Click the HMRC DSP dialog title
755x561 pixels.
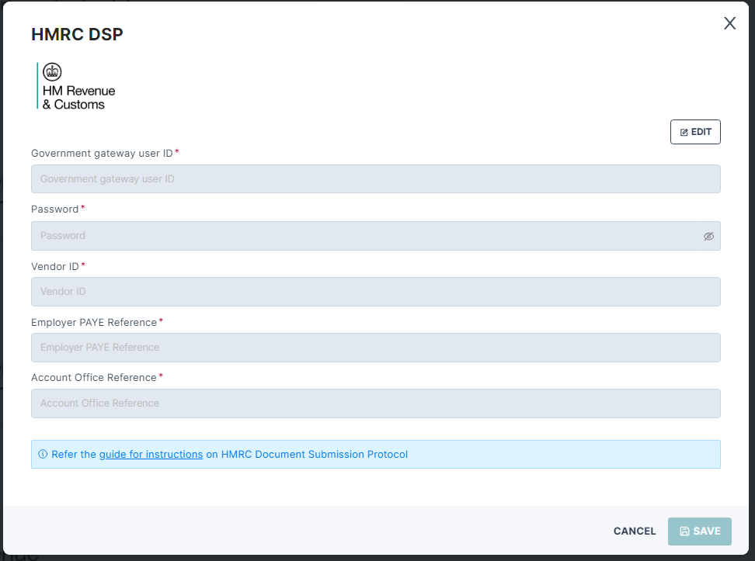[x=77, y=34]
